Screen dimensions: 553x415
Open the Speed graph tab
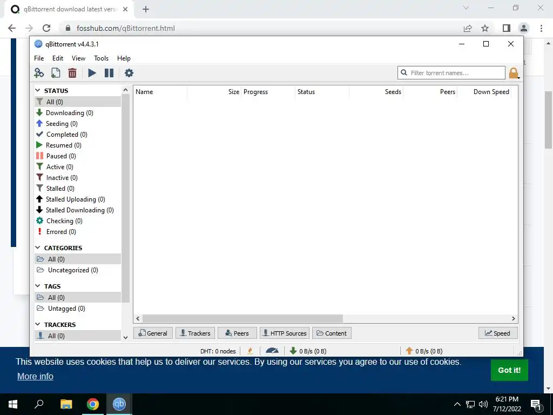click(497, 333)
